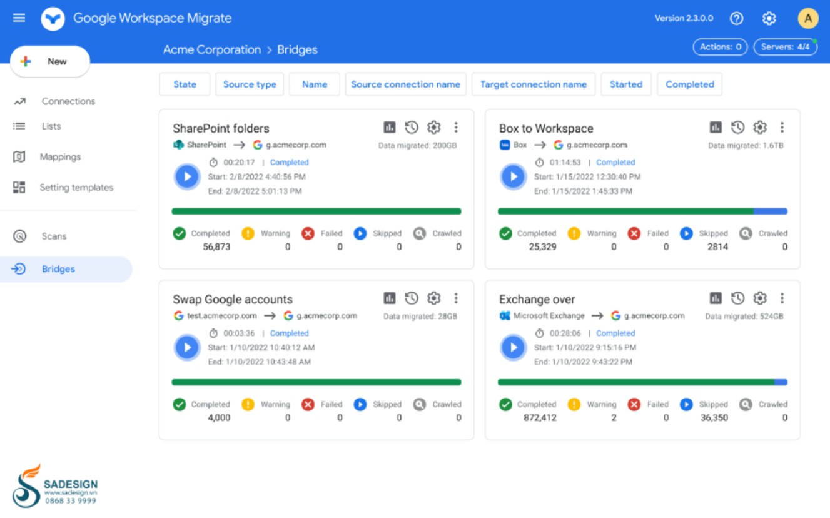
Task: Open more options menu for SharePoint folders
Action: (x=456, y=128)
